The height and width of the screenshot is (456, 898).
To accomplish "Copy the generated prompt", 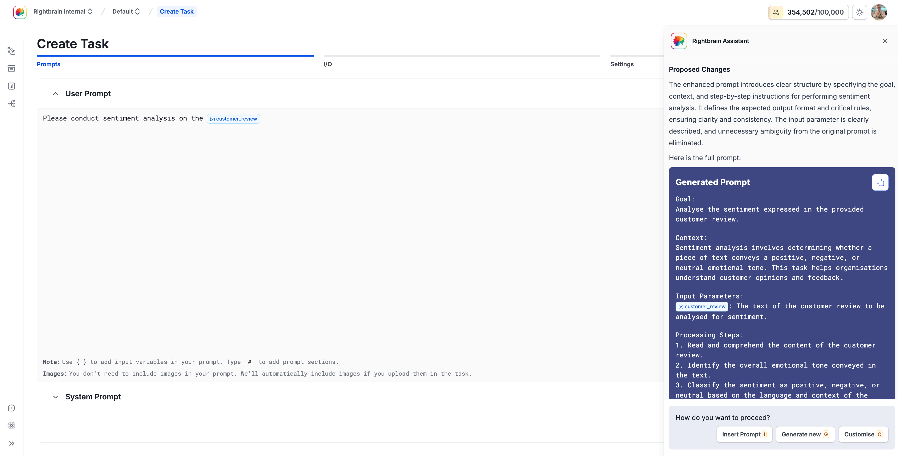I will [x=880, y=182].
